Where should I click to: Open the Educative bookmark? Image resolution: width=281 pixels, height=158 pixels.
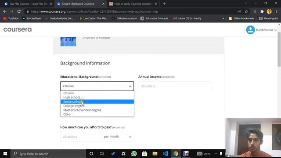point(155,18)
